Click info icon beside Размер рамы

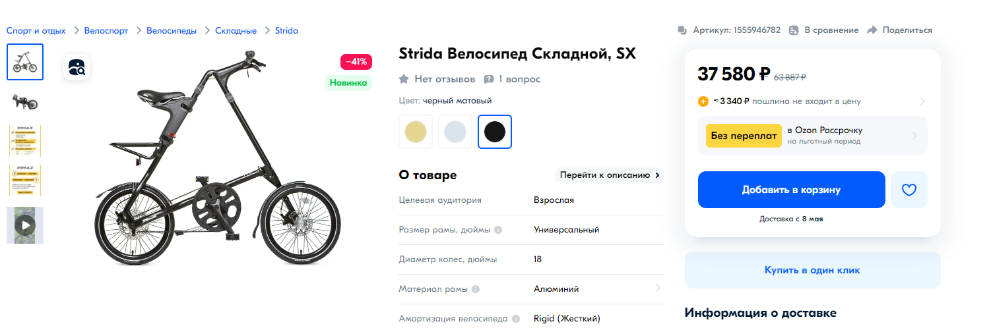(498, 230)
